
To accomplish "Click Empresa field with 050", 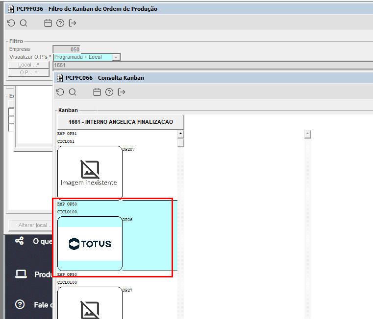I will coord(66,49).
